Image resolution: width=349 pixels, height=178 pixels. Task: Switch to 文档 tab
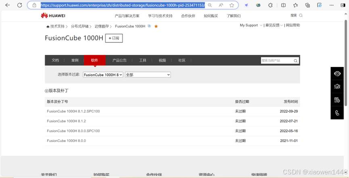pyautogui.click(x=55, y=60)
